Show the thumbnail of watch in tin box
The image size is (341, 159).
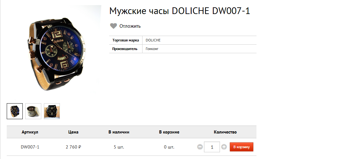coord(33,111)
